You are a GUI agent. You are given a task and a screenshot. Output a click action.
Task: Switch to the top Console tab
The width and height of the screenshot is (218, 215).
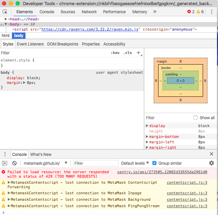coord(47,12)
